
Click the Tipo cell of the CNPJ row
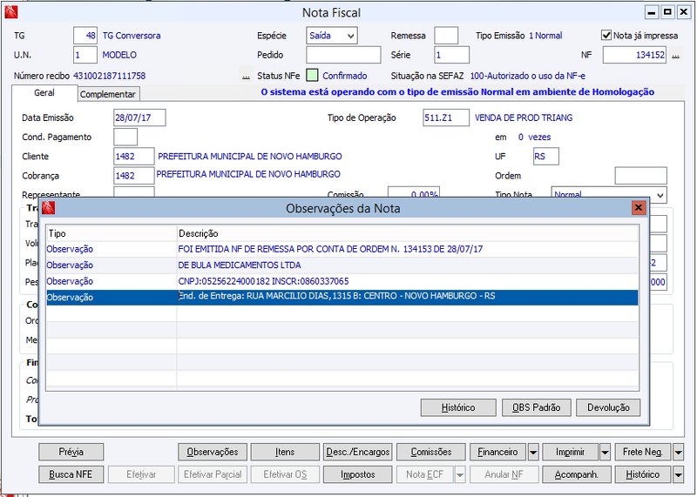pyautogui.click(x=112, y=281)
